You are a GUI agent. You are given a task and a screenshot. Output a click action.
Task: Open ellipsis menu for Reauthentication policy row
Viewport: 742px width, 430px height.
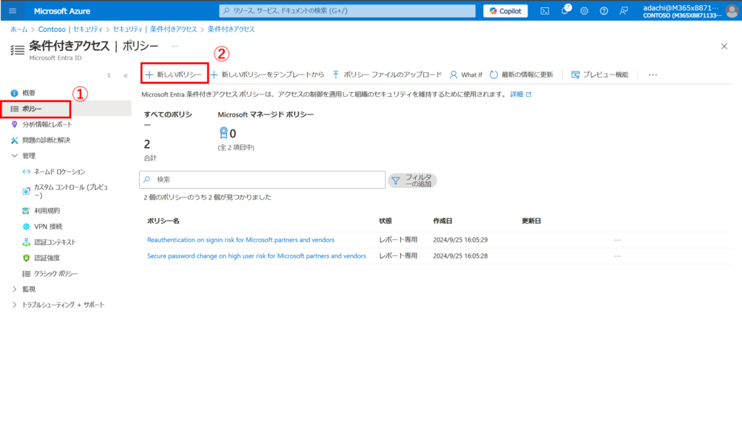pyautogui.click(x=617, y=240)
